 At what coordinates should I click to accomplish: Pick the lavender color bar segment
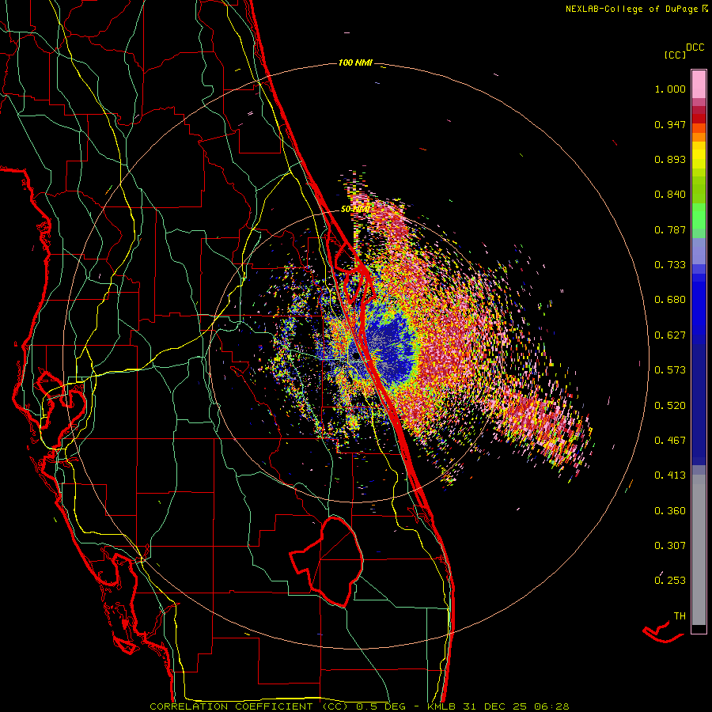(699, 251)
